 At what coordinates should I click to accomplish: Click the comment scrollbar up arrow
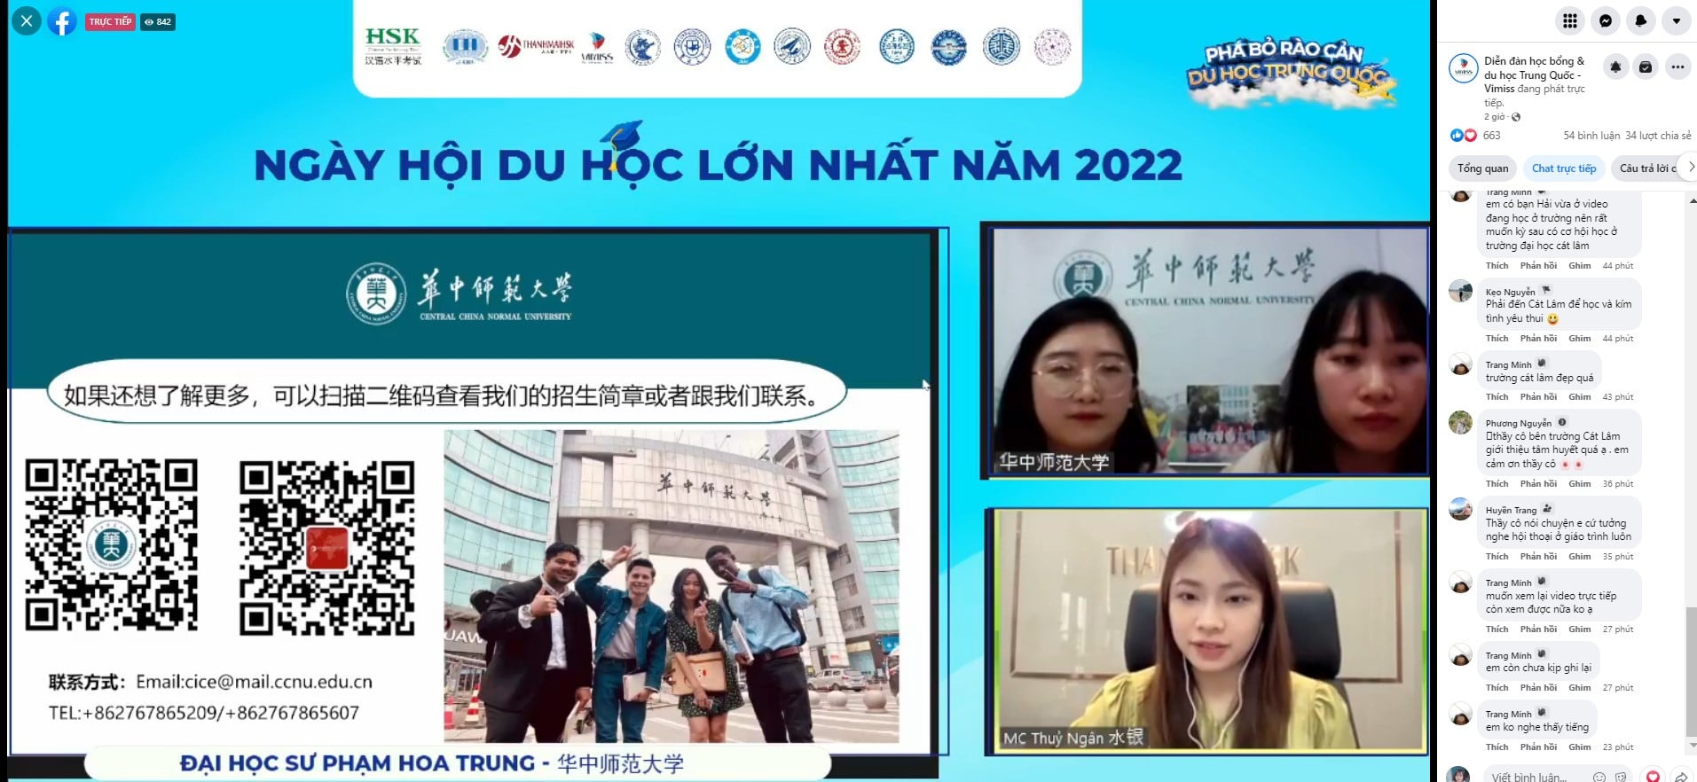click(x=1692, y=201)
